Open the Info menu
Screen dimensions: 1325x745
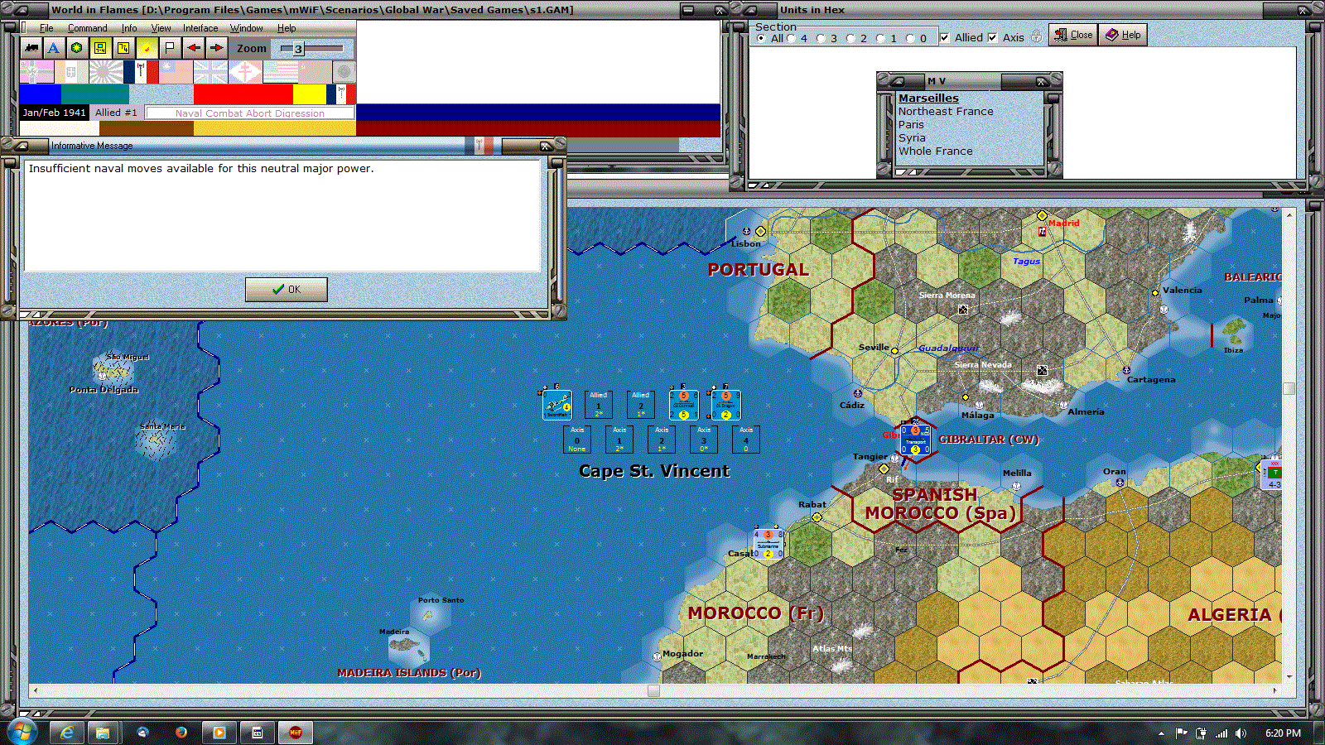(129, 28)
